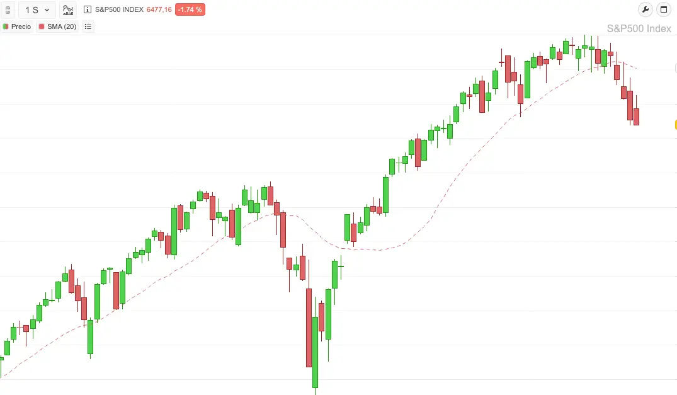The image size is (677, 395).
Task: Click the S&P500 INDEX ticker label
Action: pyautogui.click(x=120, y=9)
